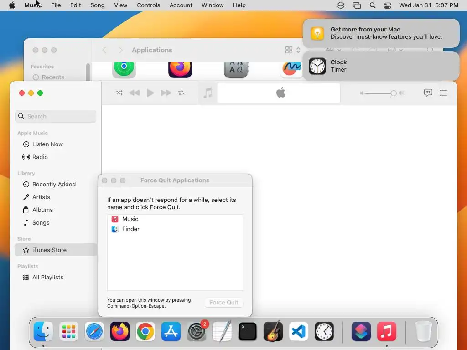Open Clock app from the Dock
The height and width of the screenshot is (350, 467).
324,331
